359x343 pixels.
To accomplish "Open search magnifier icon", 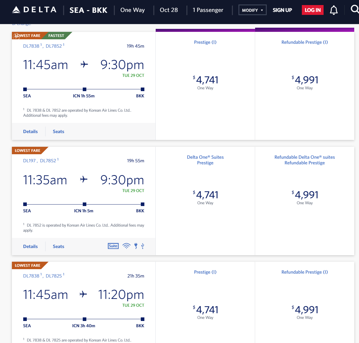I will coord(355,9).
